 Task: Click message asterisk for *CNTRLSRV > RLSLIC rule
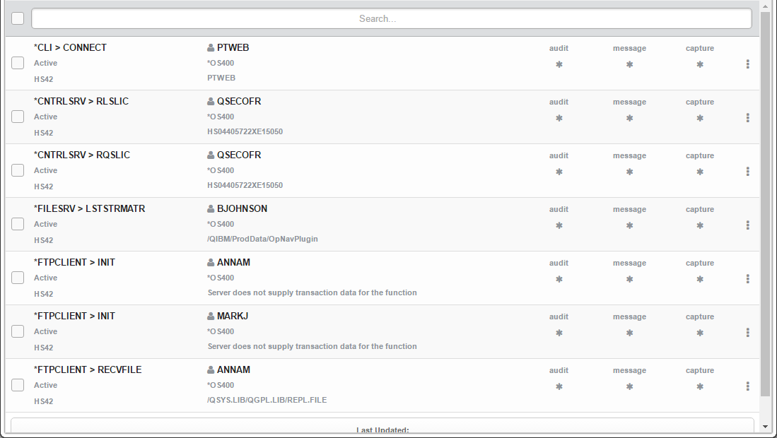pyautogui.click(x=629, y=118)
